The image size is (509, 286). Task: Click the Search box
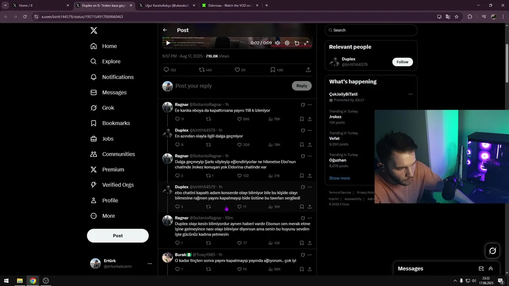tap(371, 30)
